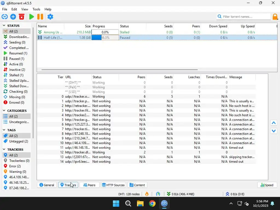Select the Among Us torrent row
This screenshot has height=210, width=280.
157,32
